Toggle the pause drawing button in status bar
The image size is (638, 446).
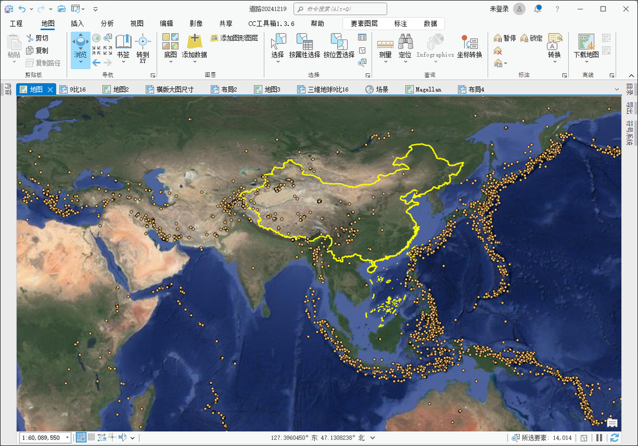point(599,438)
